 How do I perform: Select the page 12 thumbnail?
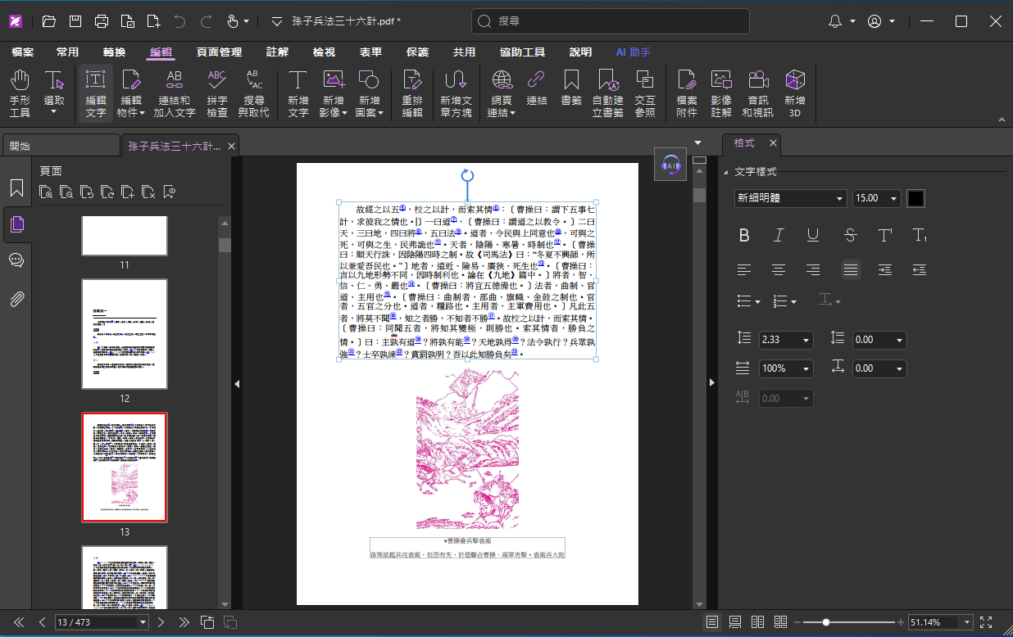click(x=125, y=334)
